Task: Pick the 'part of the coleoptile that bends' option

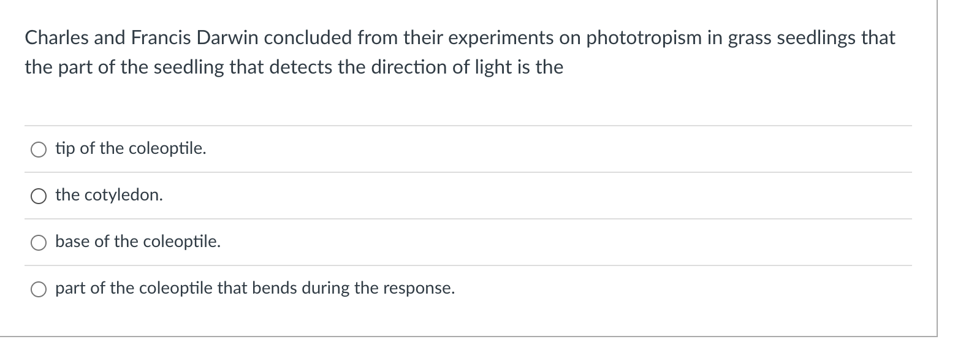Action: click(x=38, y=288)
